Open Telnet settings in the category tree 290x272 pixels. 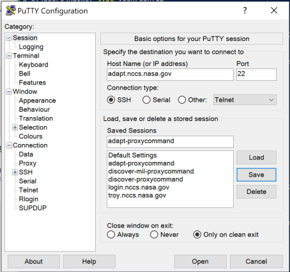[x=28, y=190]
